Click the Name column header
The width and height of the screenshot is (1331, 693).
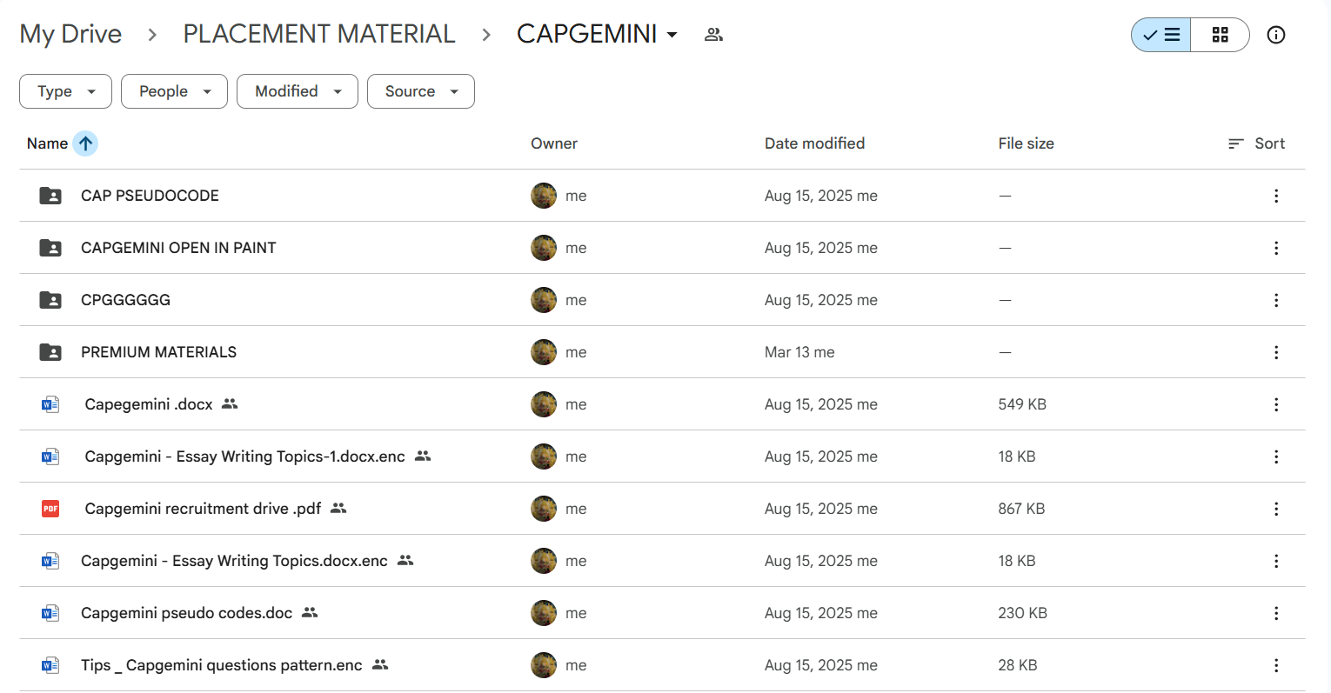tap(47, 143)
